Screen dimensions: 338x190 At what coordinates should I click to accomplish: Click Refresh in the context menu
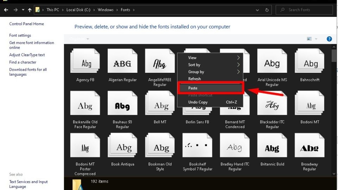pos(210,79)
